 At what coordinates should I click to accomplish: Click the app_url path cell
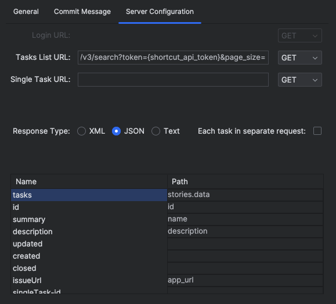pos(245,281)
